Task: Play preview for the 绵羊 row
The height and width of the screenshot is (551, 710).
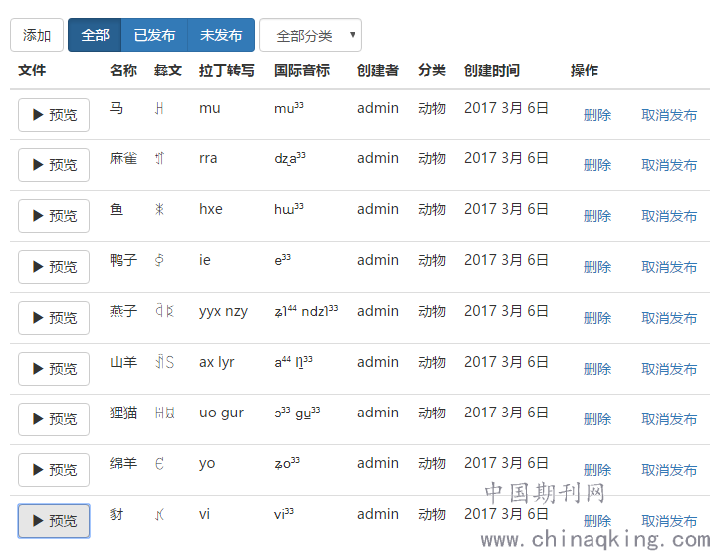Action: click(54, 470)
